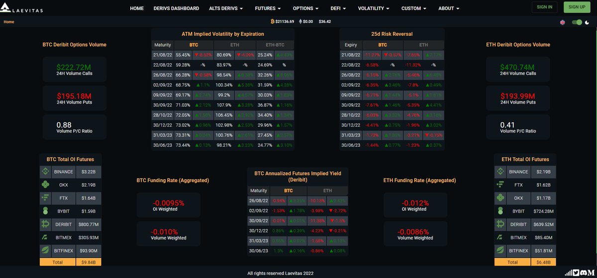This screenshot has width=597, height=278.
Task: Select ETH column header in Annualized Futures Implied Yield table
Action: [x=328, y=190]
